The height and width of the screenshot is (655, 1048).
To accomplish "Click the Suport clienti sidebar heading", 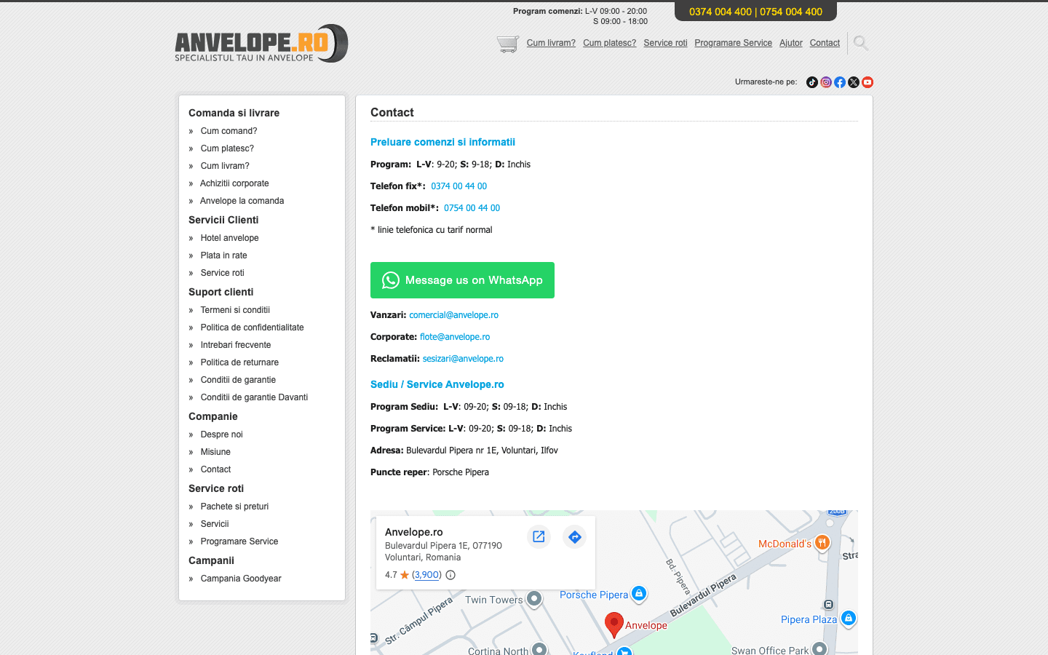I will point(221,292).
